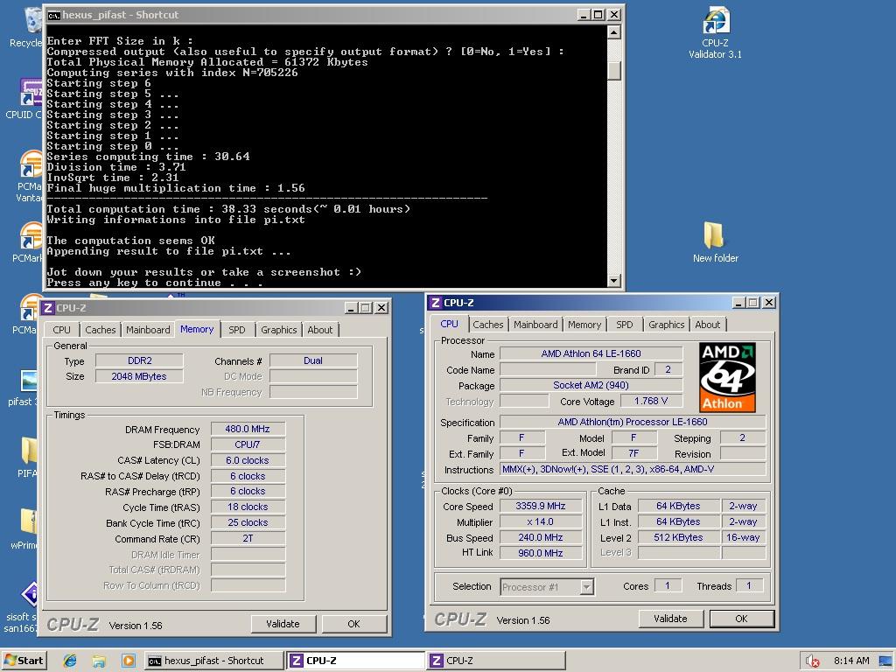Screen dimensions: 896x672
Task: Open SPD tab in right CPU-Z window
Action: pos(624,325)
